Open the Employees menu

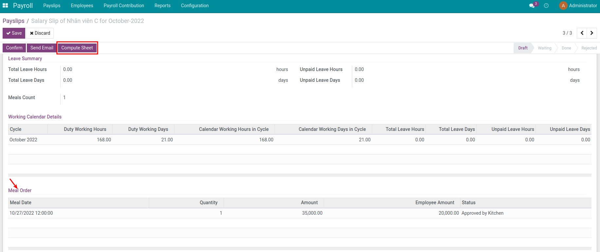click(x=82, y=6)
